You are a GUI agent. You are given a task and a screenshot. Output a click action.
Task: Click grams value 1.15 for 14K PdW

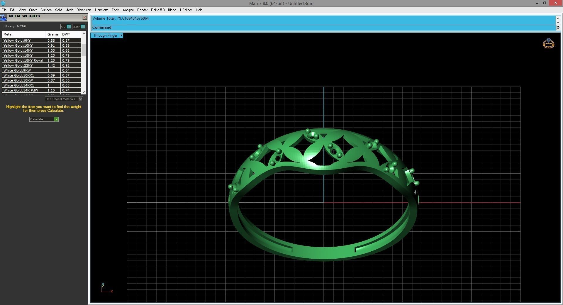51,90
